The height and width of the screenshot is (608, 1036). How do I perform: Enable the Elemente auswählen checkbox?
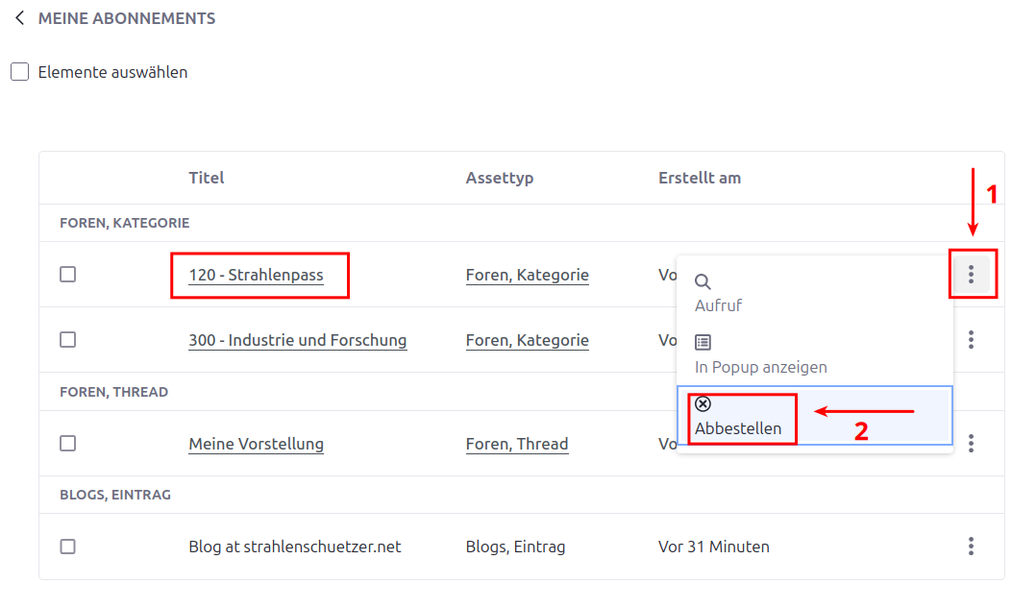tap(20, 72)
